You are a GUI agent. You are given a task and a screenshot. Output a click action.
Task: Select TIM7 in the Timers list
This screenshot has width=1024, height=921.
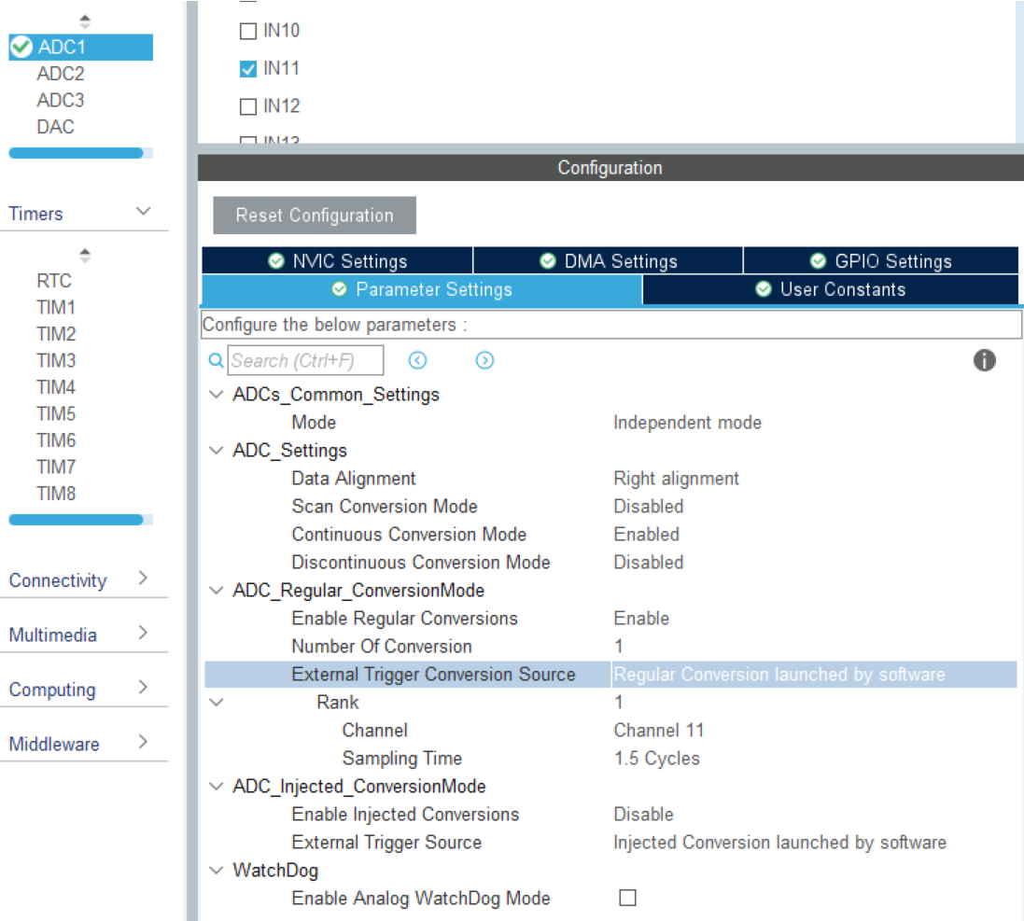tap(56, 467)
